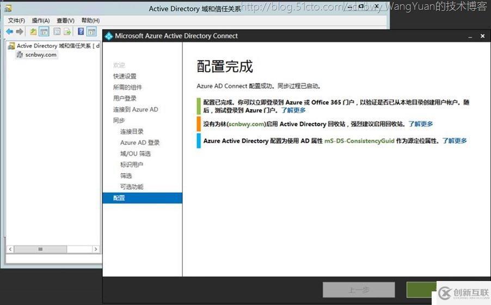Select the scnbwy.com domain tree node

click(40, 54)
